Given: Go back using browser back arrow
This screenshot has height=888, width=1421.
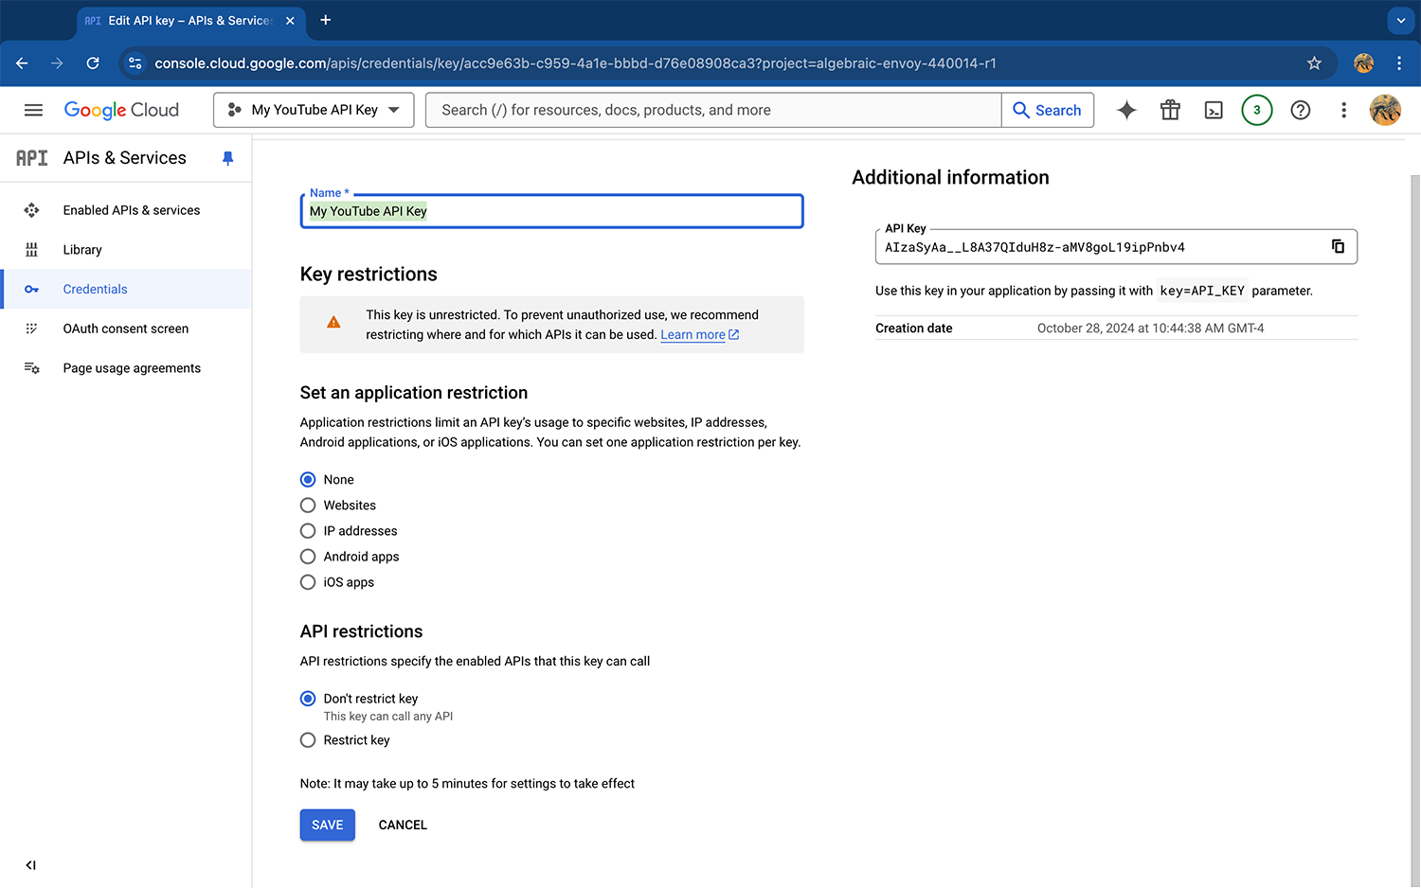Looking at the screenshot, I should [22, 63].
